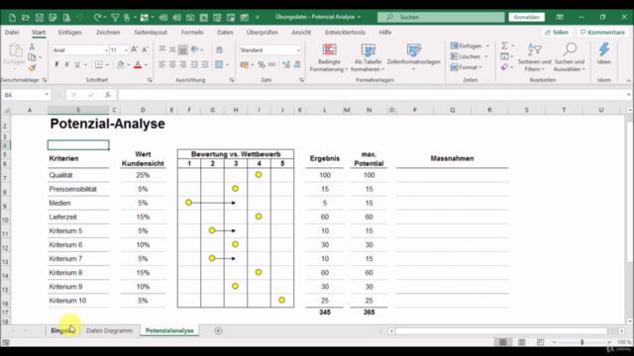This screenshot has height=356, width=634.
Task: Click Zellenformatvorlagen button
Action: (414, 56)
